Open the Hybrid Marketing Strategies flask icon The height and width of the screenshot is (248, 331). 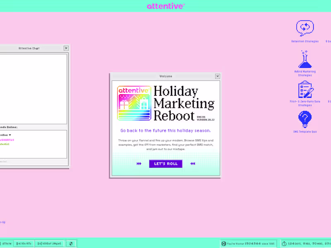pos(305,59)
